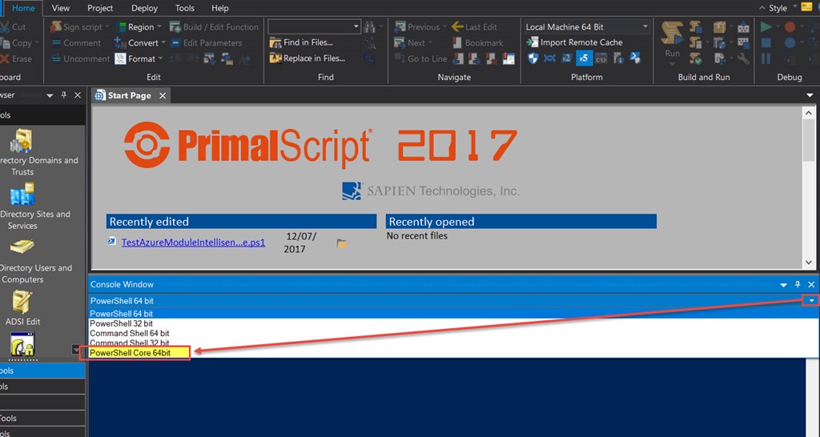Click the Debug stop square button

tap(766, 43)
